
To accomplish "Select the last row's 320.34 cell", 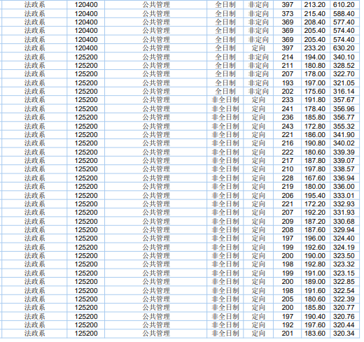I will point(344,334).
